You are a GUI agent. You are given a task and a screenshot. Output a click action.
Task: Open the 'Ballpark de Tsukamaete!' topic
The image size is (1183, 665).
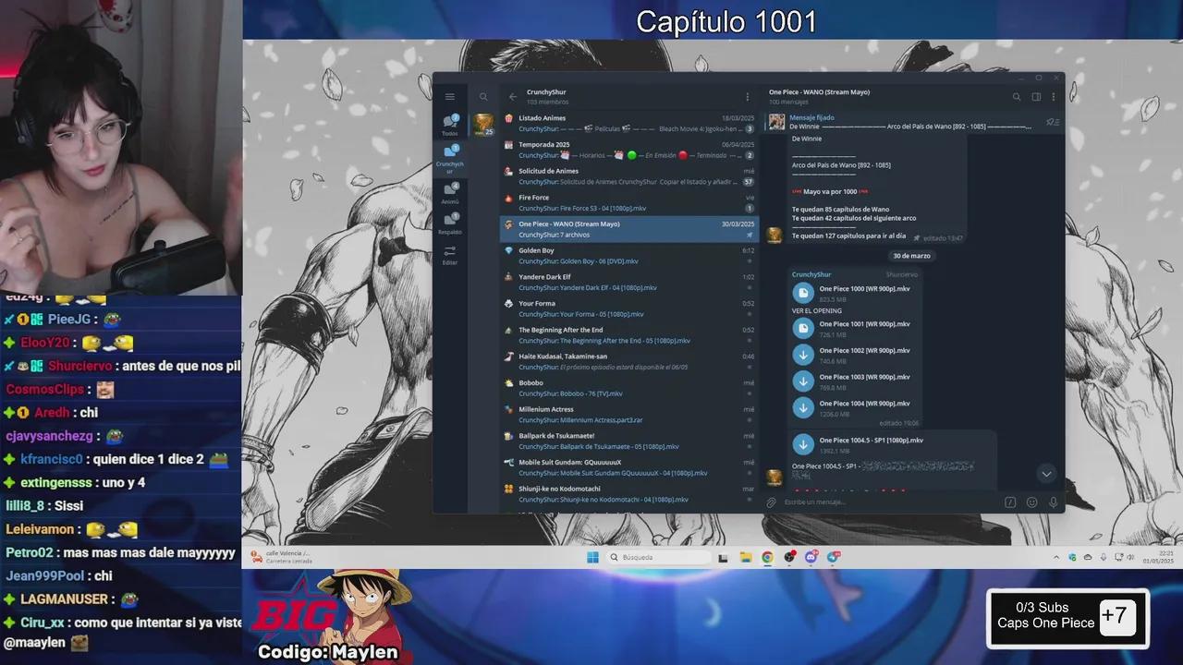pos(628,441)
